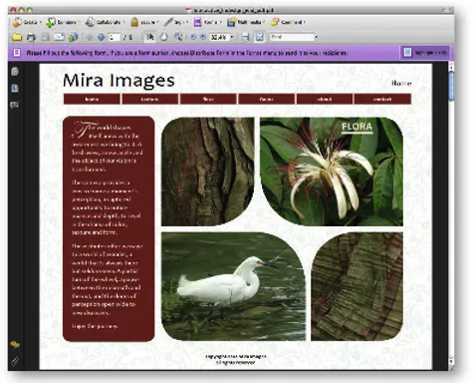
Task: Click the Combine files icon
Action: (x=51, y=22)
